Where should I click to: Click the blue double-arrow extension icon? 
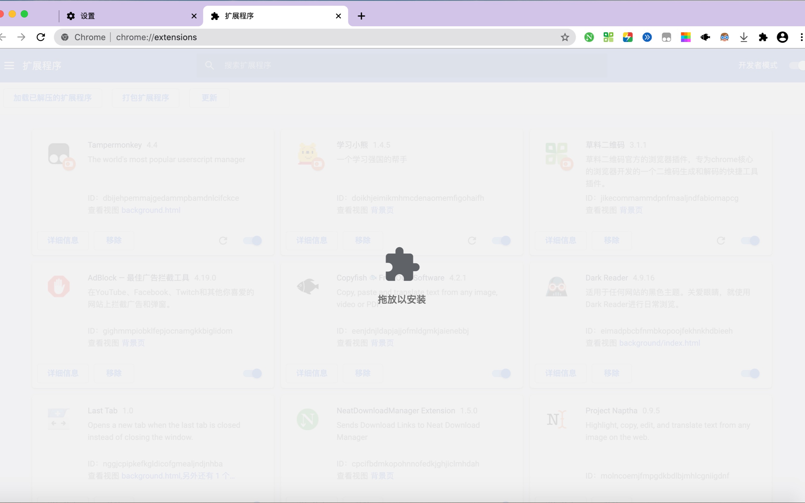tap(647, 37)
